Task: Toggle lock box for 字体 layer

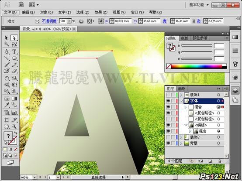Action: pos(173,101)
